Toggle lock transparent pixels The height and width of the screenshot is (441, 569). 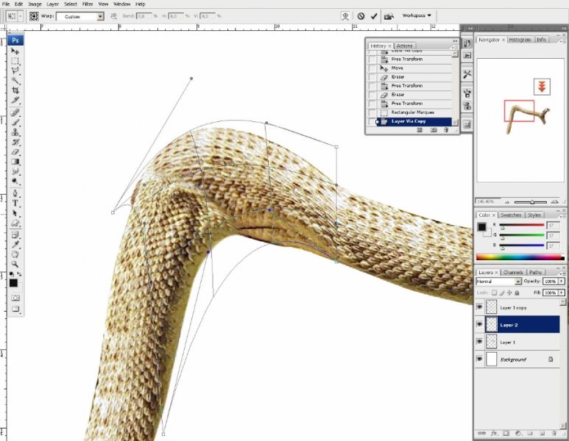[x=494, y=293]
